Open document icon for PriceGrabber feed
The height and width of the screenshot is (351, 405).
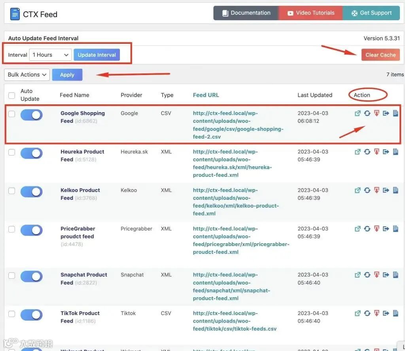(396, 229)
